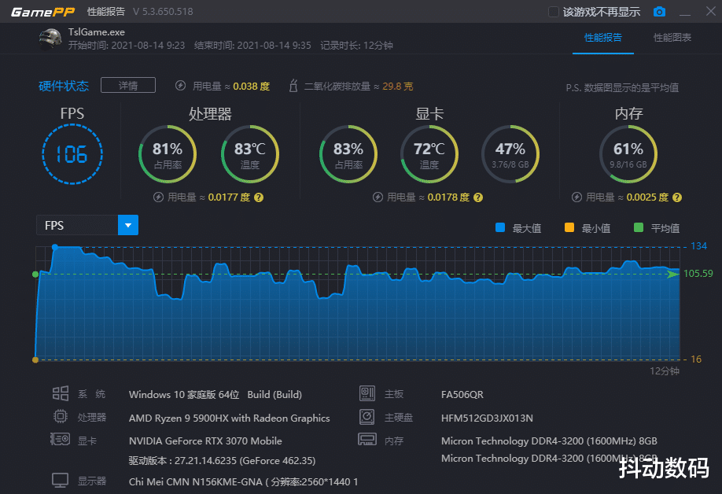
Task: Click the CPU temperature 83℃ gauge
Action: pyautogui.click(x=250, y=154)
